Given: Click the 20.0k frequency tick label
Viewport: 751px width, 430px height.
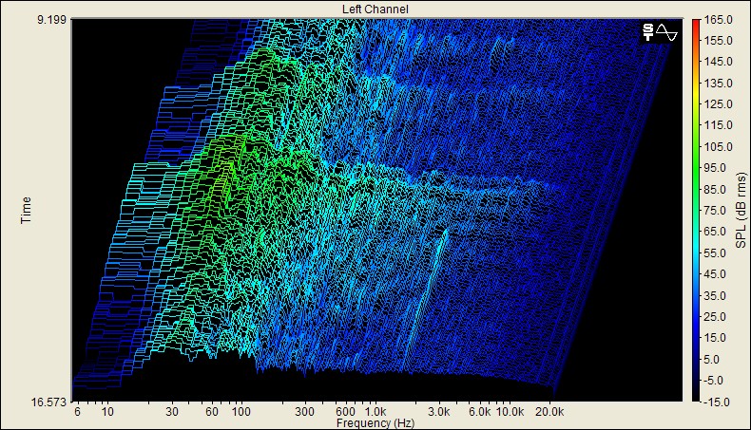Looking at the screenshot, I should 550,413.
